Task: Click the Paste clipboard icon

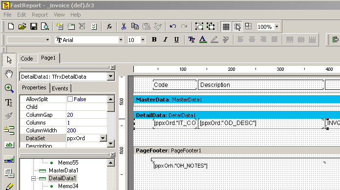Action: (x=147, y=26)
